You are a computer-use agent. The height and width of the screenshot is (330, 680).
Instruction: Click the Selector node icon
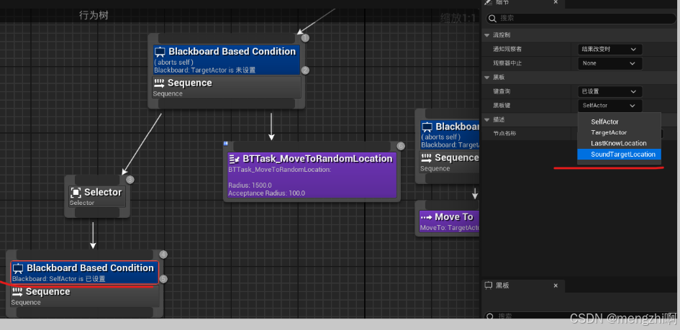[x=76, y=192]
